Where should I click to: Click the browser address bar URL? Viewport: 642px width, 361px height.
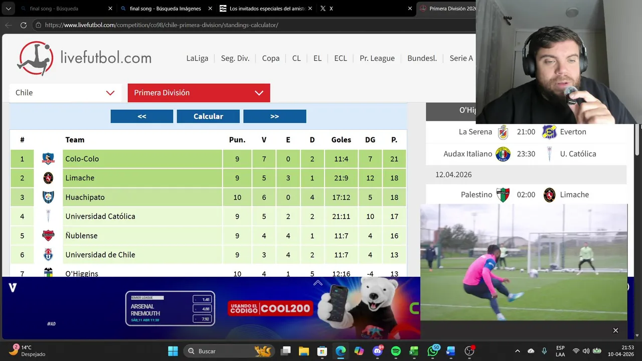(162, 25)
